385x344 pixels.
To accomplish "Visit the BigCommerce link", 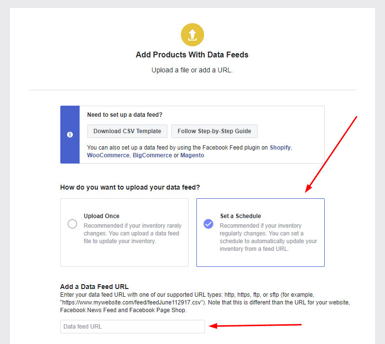I will click(x=152, y=155).
